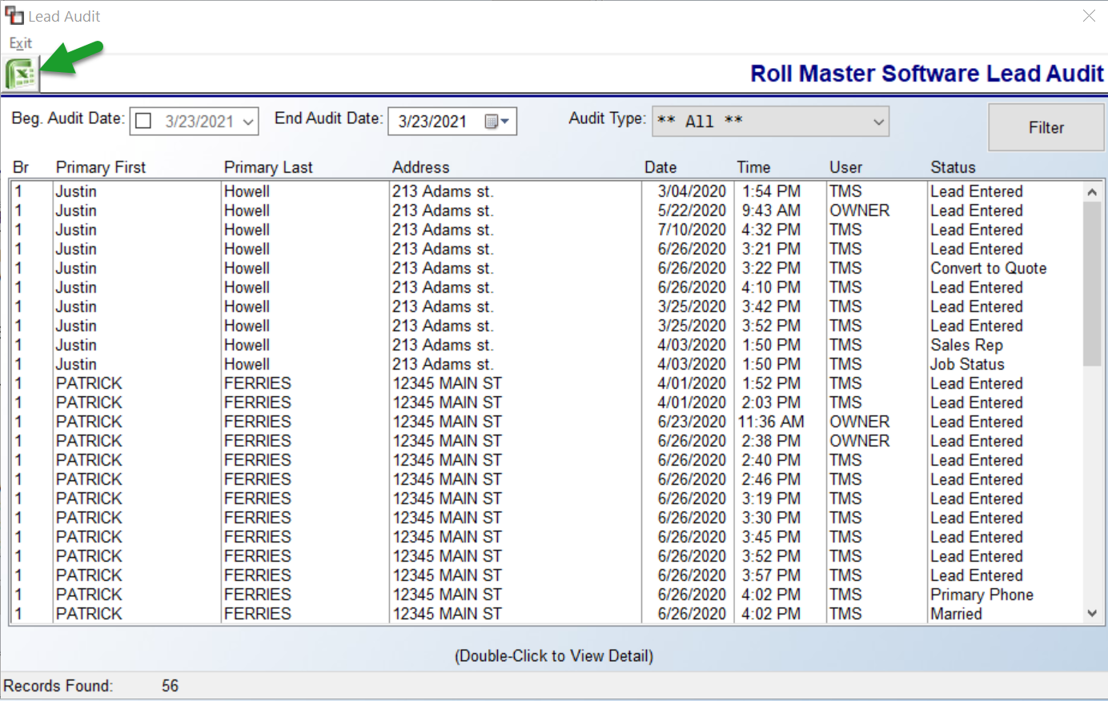Enable the Beg. Audit Date checkbox
Image resolution: width=1108 pixels, height=701 pixels.
click(144, 122)
